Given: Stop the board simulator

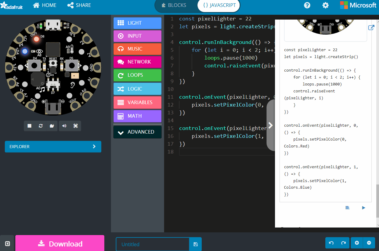Looking at the screenshot, I should point(29,126).
